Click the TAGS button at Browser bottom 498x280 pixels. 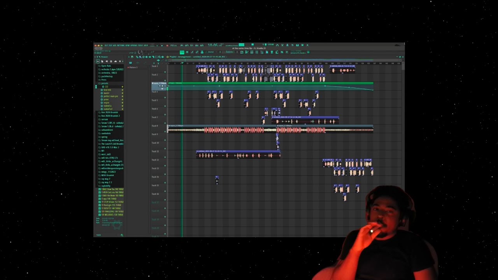point(98,235)
